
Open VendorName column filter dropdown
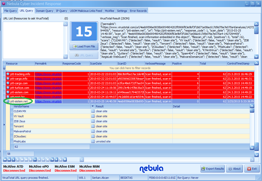coord(93,106)
